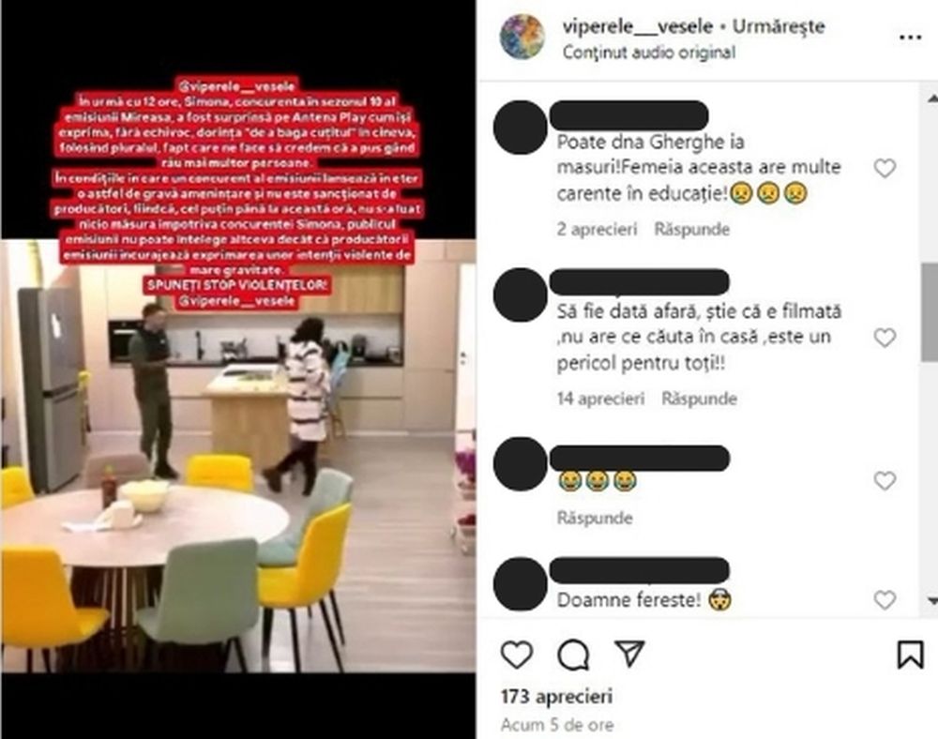Open the three-dot more options menu
The width and height of the screenshot is (938, 739).
[x=910, y=38]
